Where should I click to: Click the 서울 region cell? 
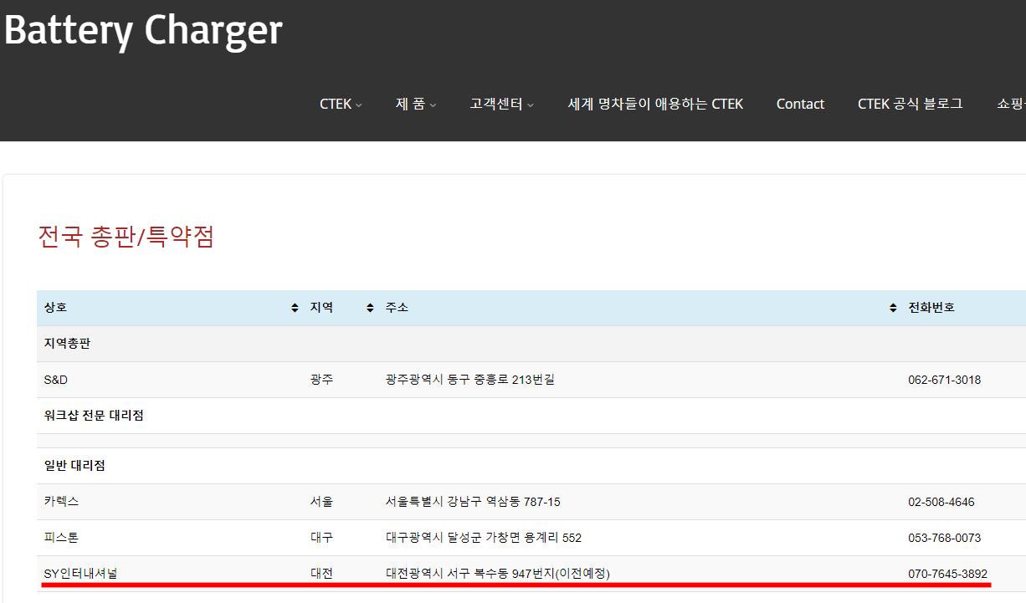coord(321,502)
